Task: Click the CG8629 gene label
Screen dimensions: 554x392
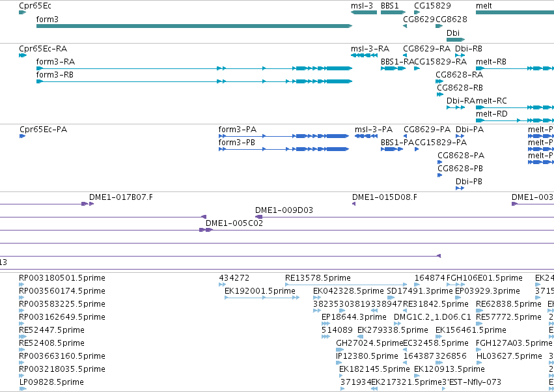Action: click(419, 19)
